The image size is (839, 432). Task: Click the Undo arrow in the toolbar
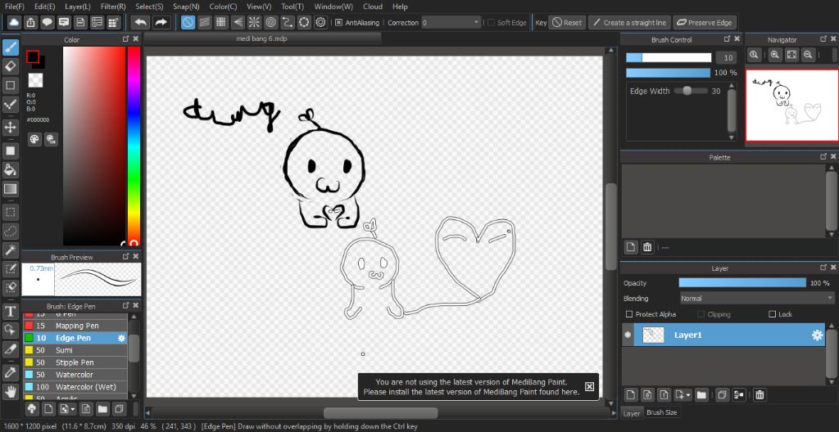coord(141,22)
